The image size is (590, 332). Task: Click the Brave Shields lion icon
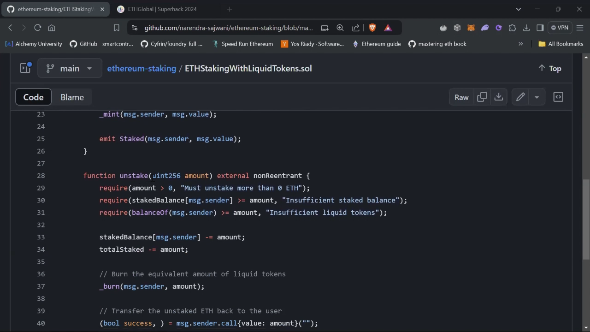(x=372, y=28)
